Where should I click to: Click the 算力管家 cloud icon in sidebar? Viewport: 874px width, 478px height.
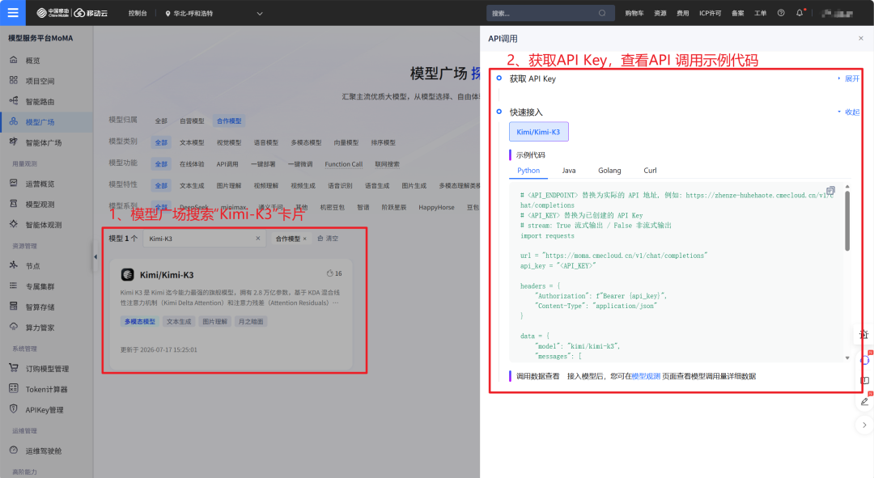(14, 327)
